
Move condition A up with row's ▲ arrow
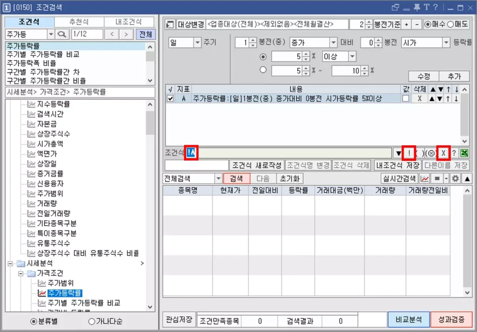click(x=432, y=99)
